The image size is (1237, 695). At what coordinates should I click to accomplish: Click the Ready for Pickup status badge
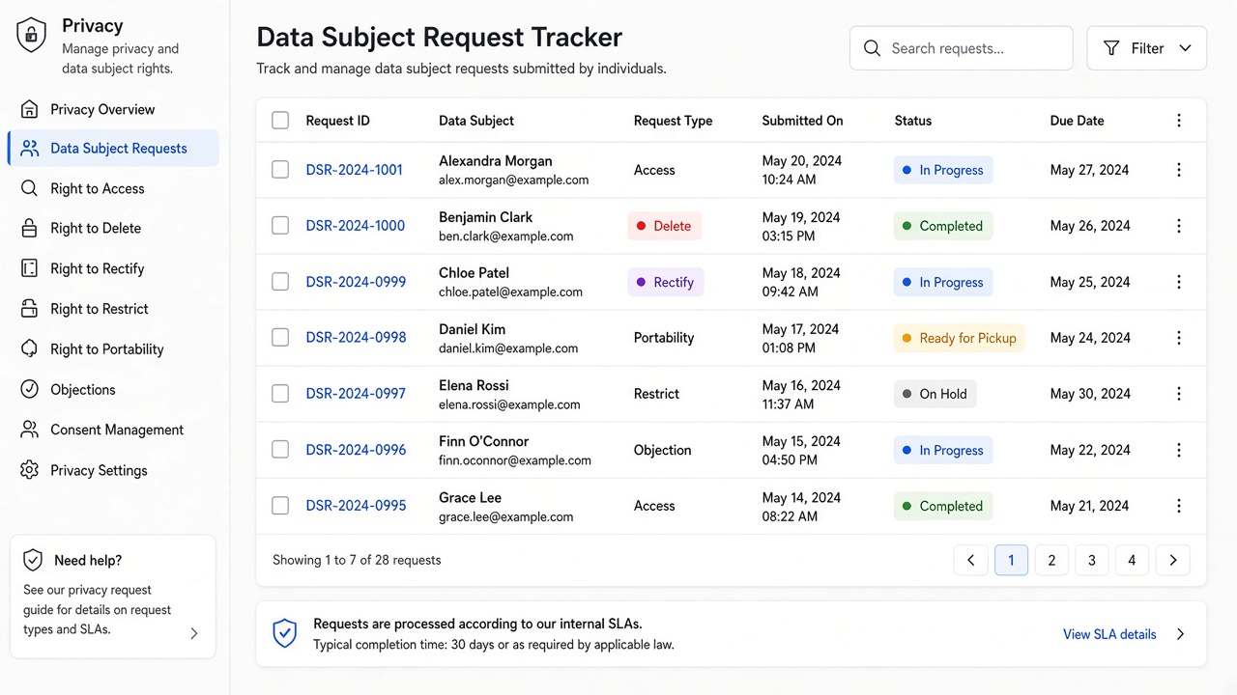(x=959, y=338)
